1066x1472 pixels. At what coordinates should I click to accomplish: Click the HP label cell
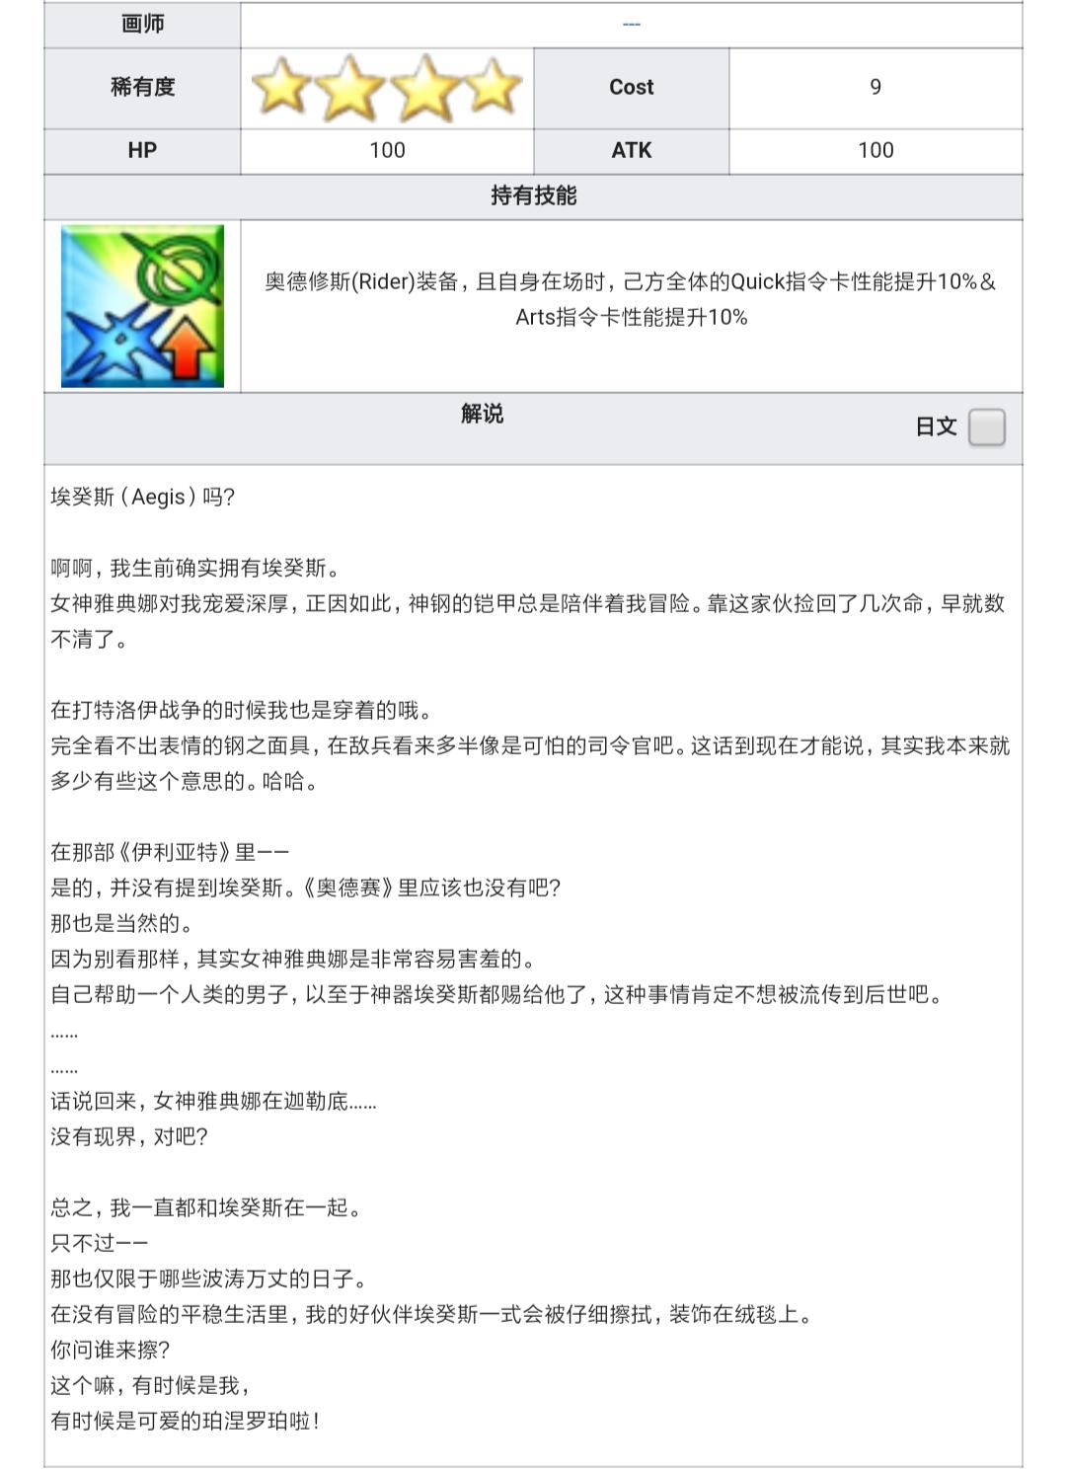point(142,151)
